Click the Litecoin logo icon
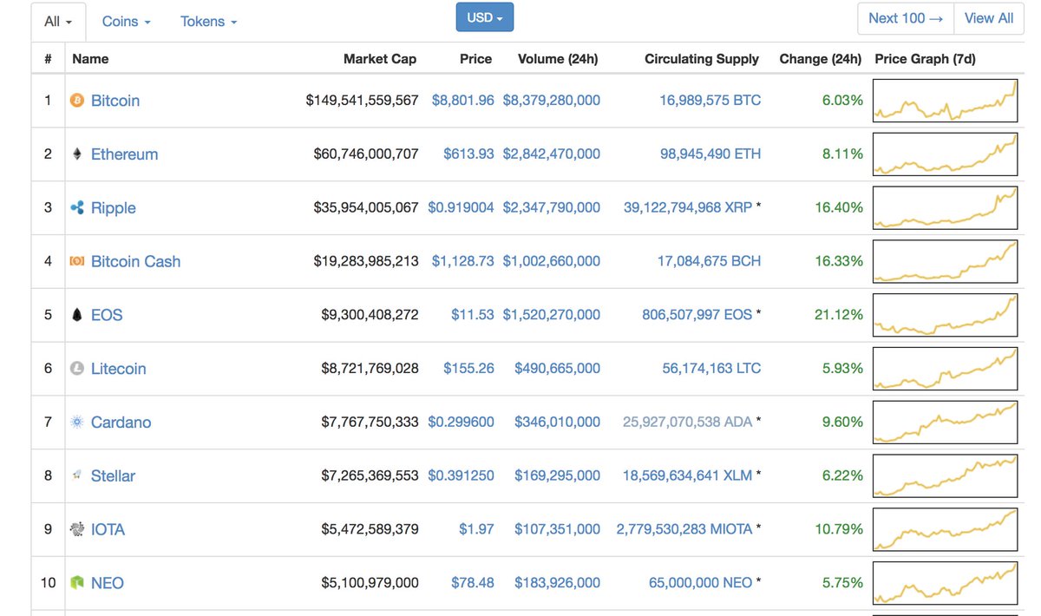 click(76, 369)
